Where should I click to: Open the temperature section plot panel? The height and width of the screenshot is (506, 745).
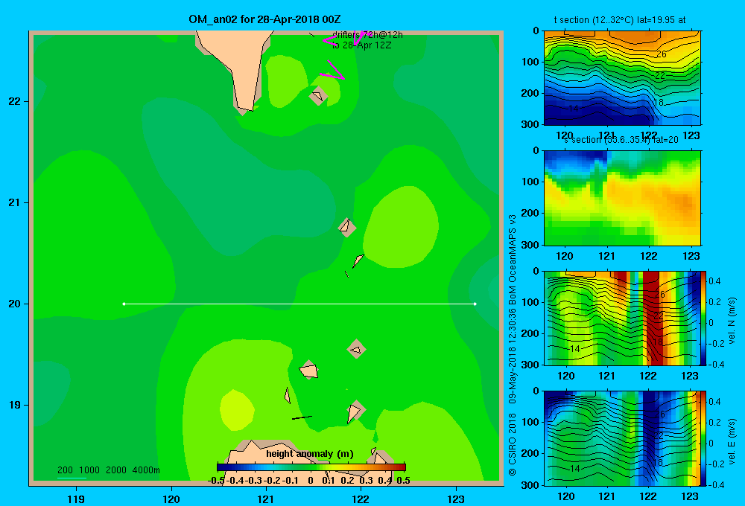622,78
